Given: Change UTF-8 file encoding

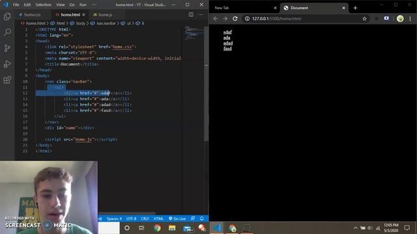Looking at the screenshot, I should click(132, 218).
